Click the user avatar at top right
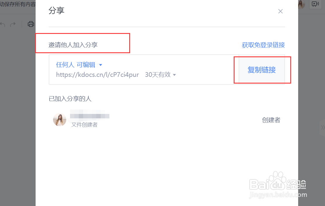The width and height of the screenshot is (325, 206). tap(301, 4)
